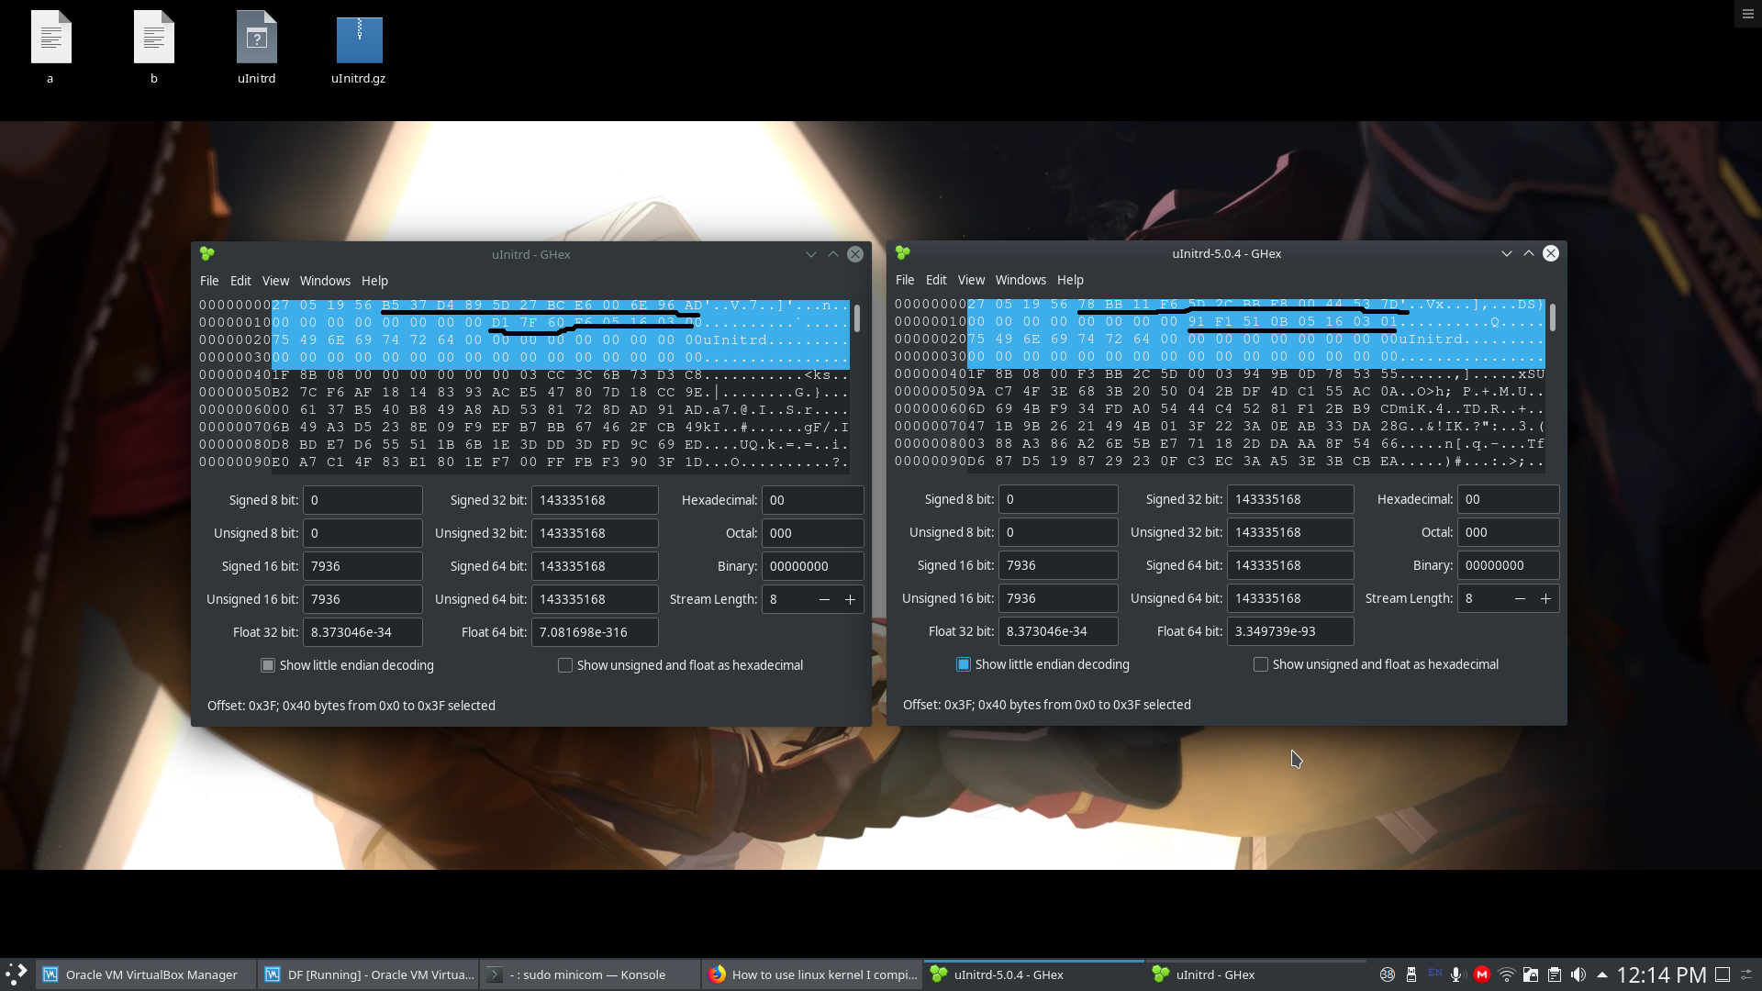Click Octal field in uInitrd-5.0.4 window
Viewport: 1762px width, 991px height.
coord(1508,532)
